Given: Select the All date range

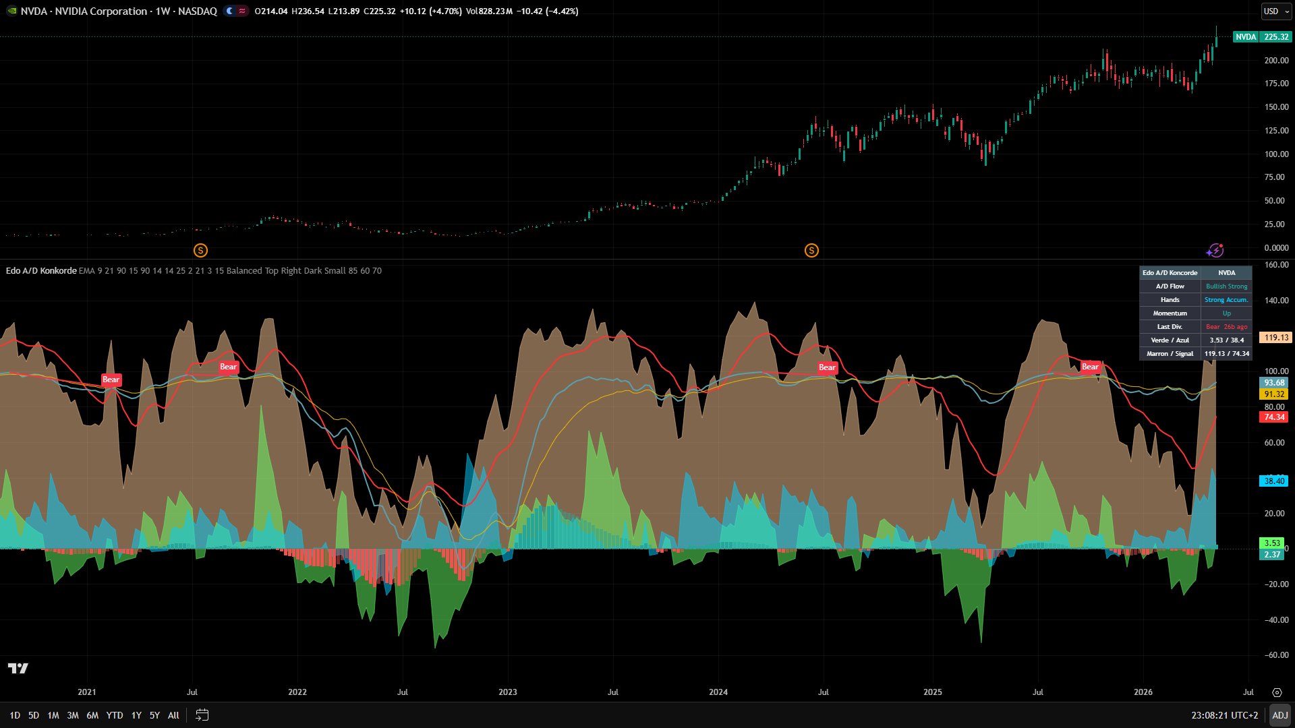Looking at the screenshot, I should [173, 715].
